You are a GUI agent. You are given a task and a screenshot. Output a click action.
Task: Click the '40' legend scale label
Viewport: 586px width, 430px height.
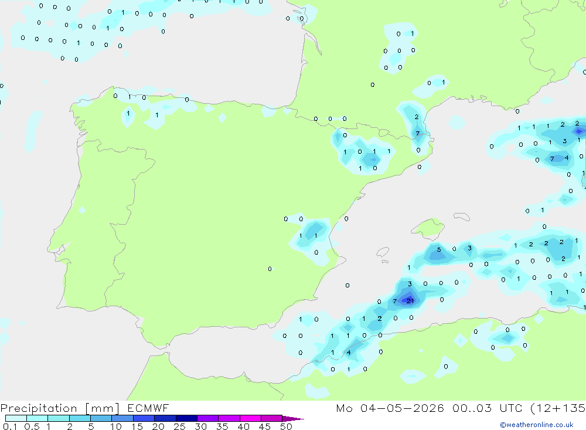243,426
